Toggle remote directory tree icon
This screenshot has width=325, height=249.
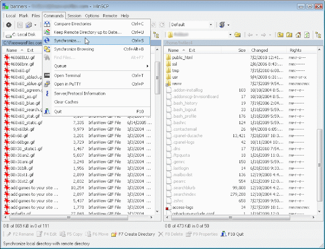click(x=318, y=35)
